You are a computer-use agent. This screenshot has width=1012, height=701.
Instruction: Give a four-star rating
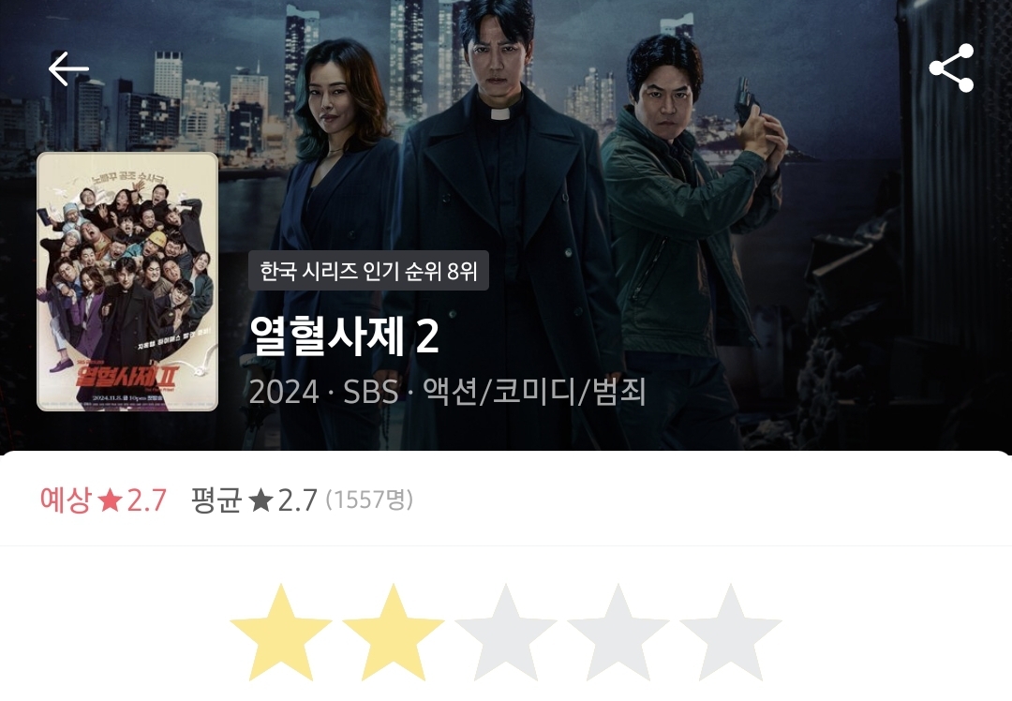pos(618,633)
